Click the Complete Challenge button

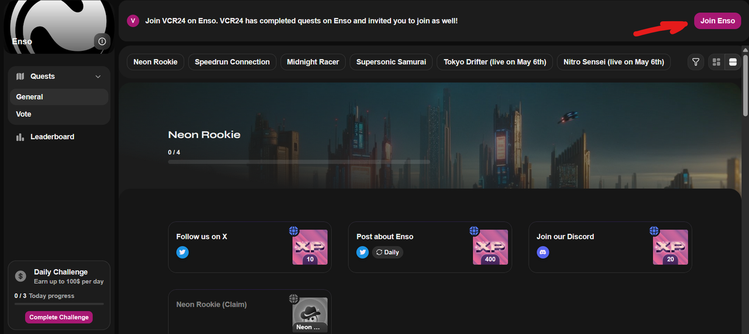pos(59,317)
